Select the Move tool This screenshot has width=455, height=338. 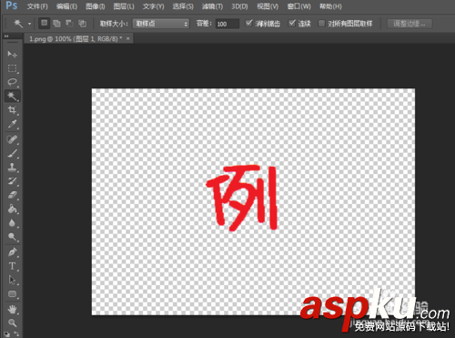(12, 54)
